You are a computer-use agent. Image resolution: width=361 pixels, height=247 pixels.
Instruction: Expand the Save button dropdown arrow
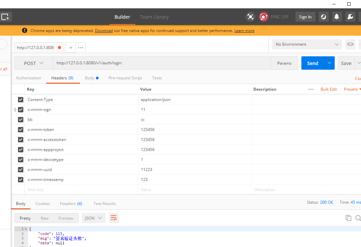coord(358,63)
